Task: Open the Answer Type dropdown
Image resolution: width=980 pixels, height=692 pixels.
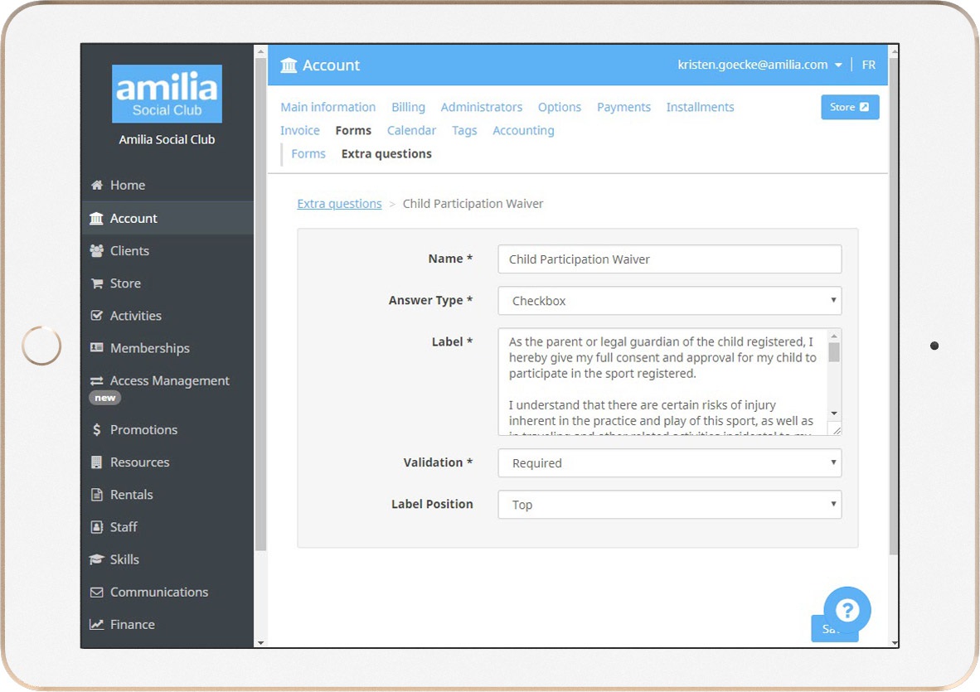Action: pos(669,300)
